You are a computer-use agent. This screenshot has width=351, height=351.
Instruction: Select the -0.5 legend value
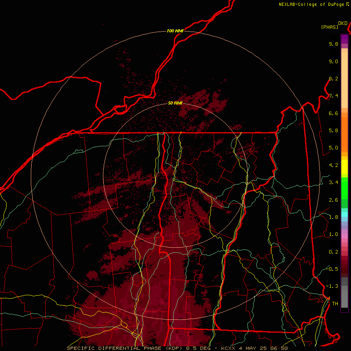click(332, 269)
